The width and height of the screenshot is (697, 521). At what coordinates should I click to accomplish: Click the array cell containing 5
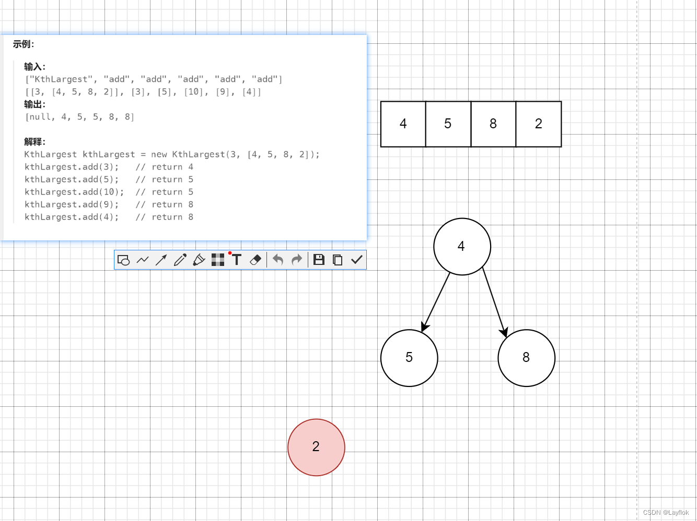(x=448, y=124)
